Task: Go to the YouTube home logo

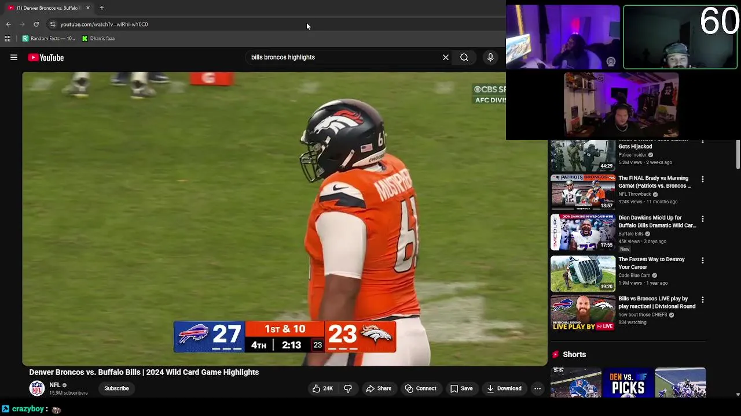Action: coord(46,58)
